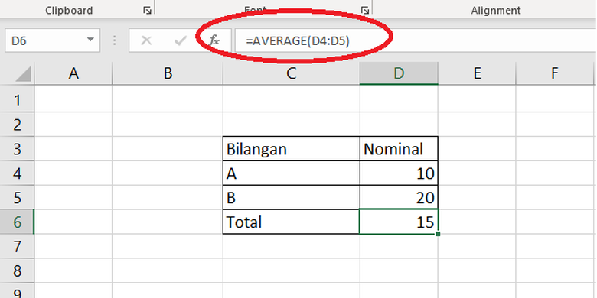Select column D header
The image size is (597, 298).
pyautogui.click(x=399, y=73)
